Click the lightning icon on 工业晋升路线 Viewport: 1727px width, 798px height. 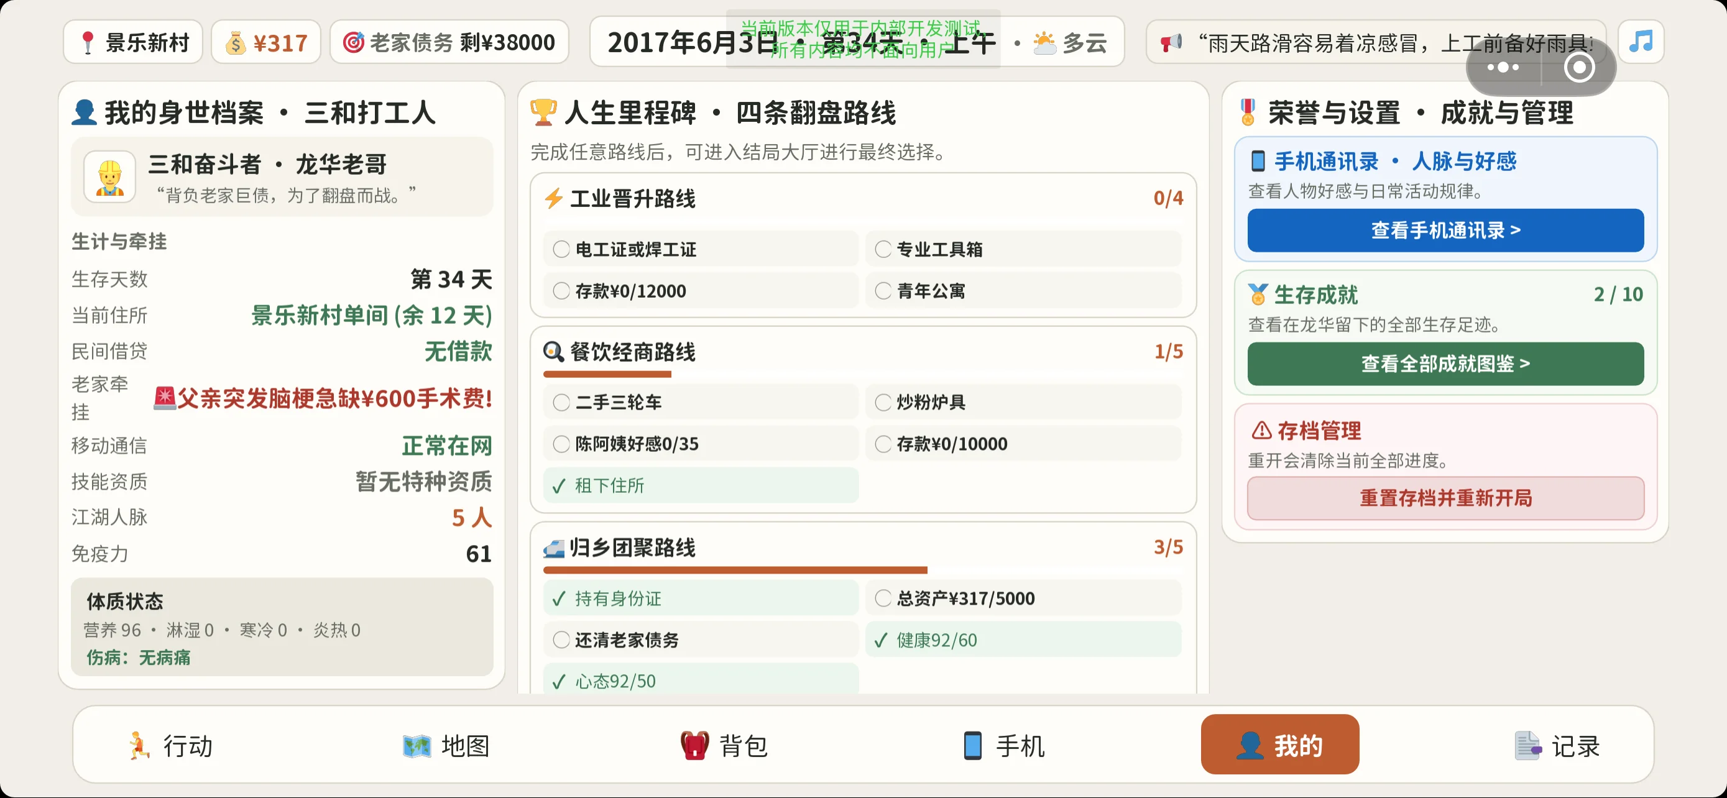tap(553, 198)
